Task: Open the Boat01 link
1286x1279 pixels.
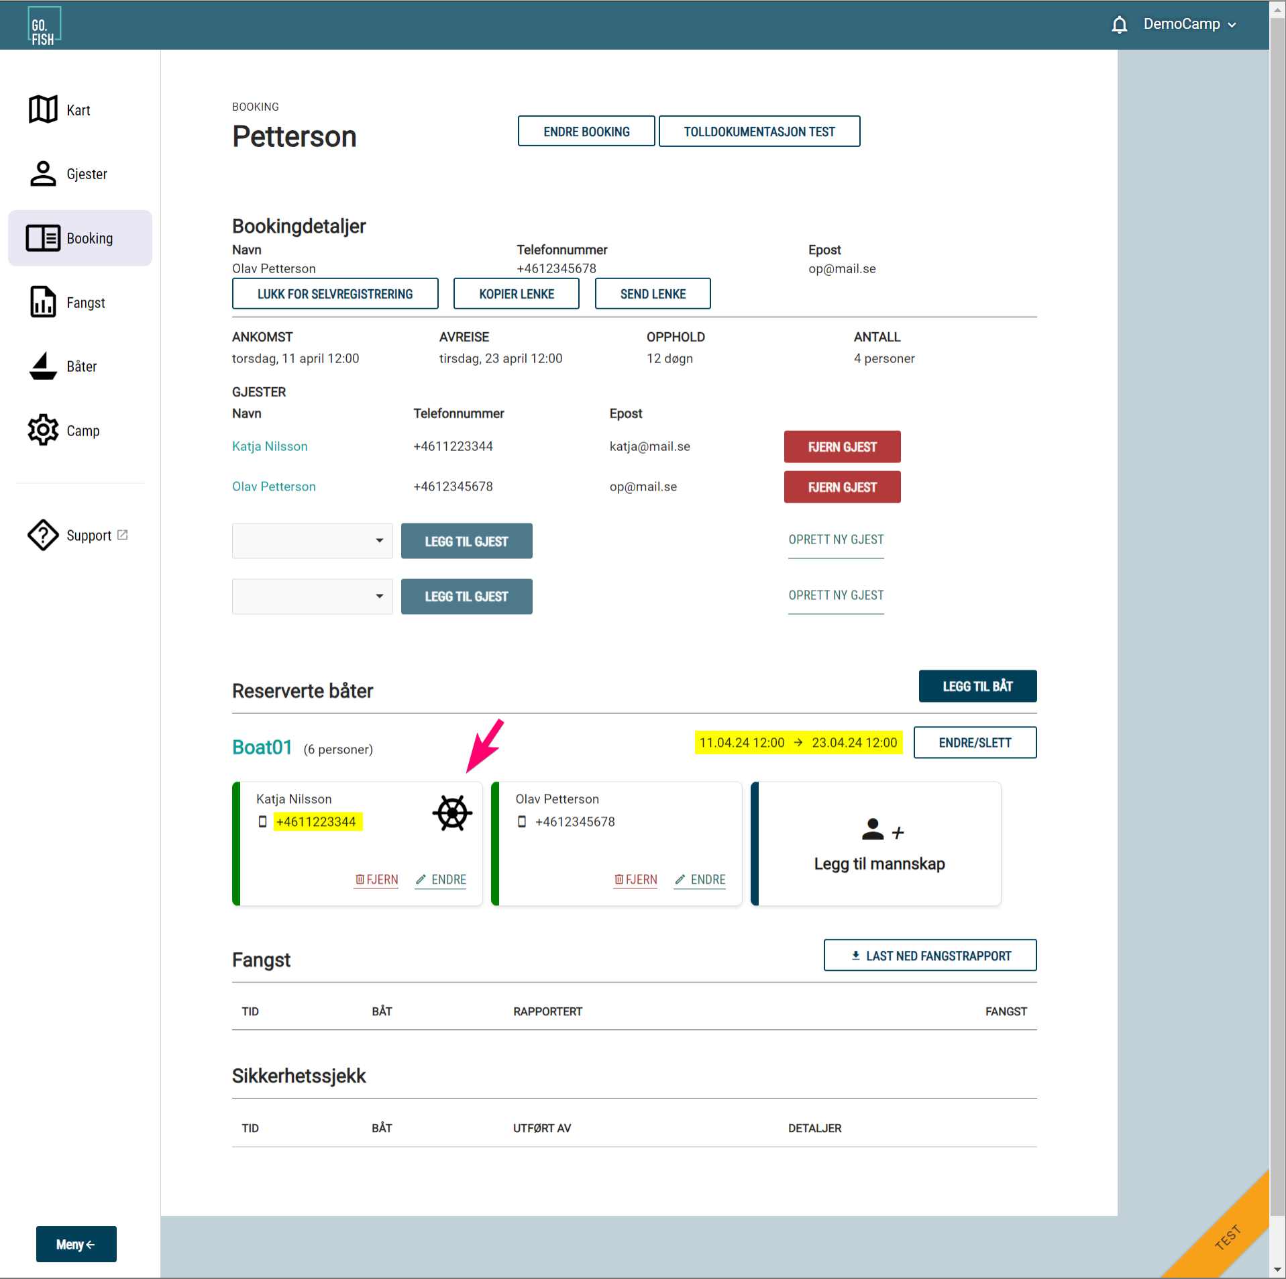Action: click(262, 747)
